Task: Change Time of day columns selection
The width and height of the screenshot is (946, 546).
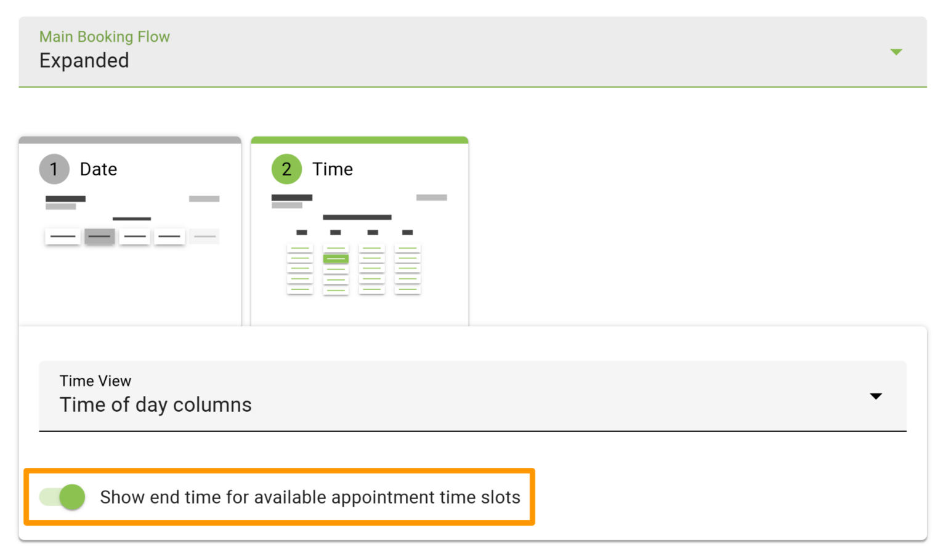Action: [876, 396]
